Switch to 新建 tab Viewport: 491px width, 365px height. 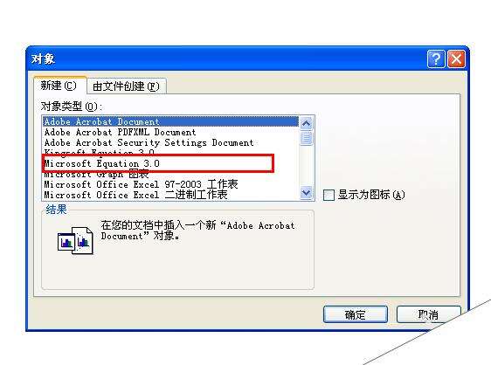click(59, 86)
